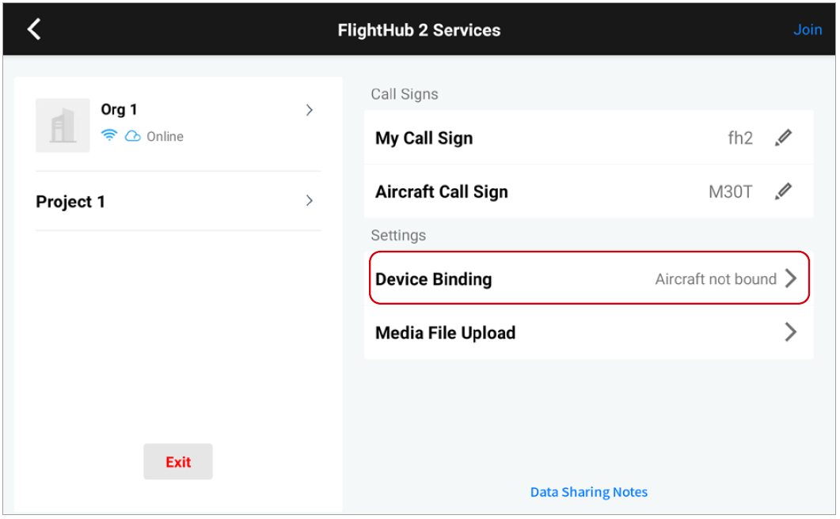
Task: Click the Org 1 building thumbnail
Action: (x=63, y=125)
